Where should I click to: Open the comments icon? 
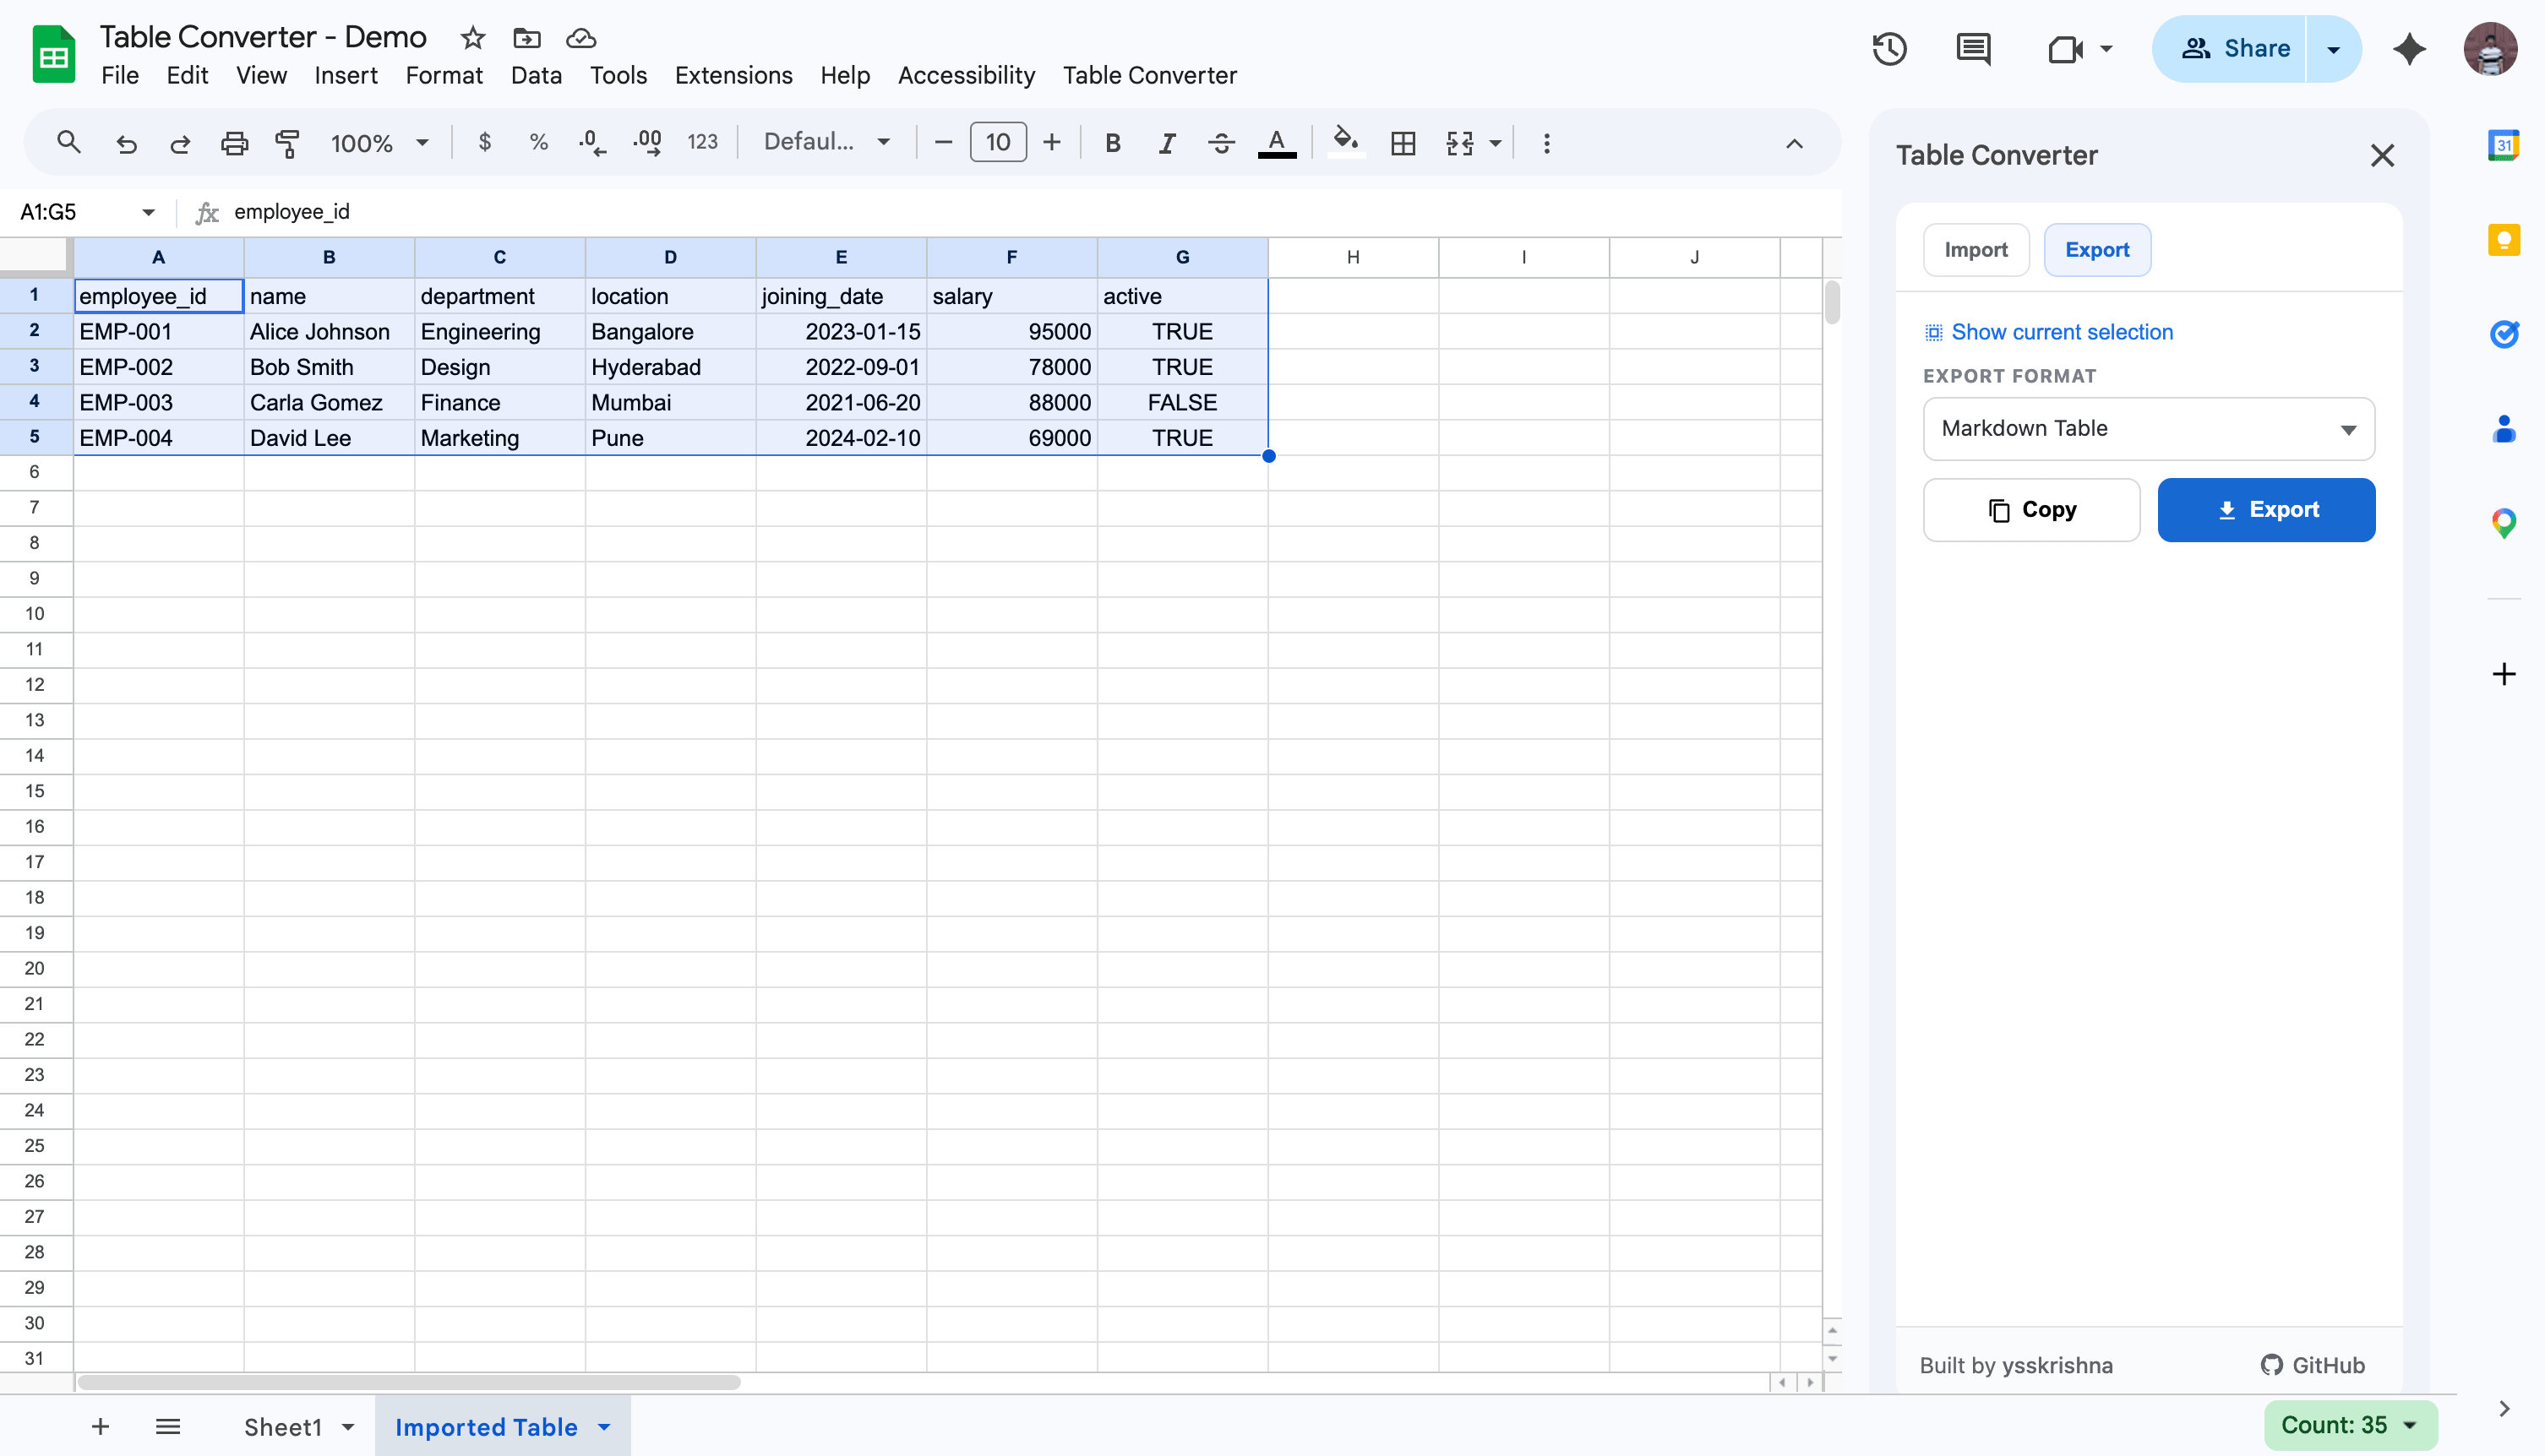[x=1973, y=48]
